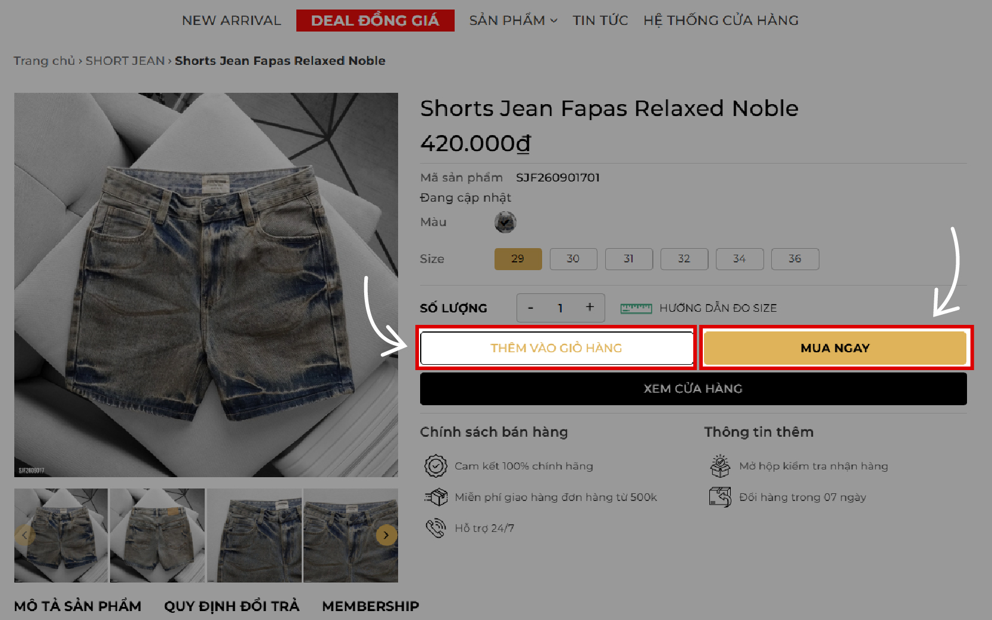Switch to the MEMBERSHIP tab

[x=371, y=606]
